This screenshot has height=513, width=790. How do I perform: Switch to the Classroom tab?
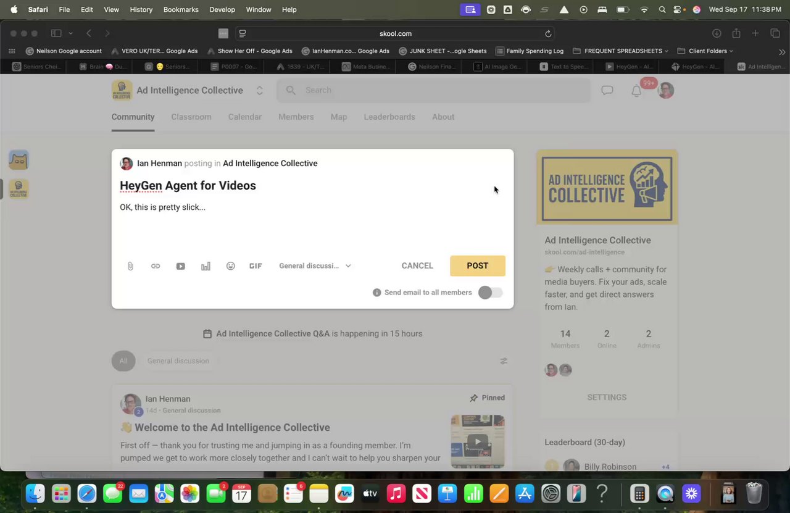[x=191, y=117]
